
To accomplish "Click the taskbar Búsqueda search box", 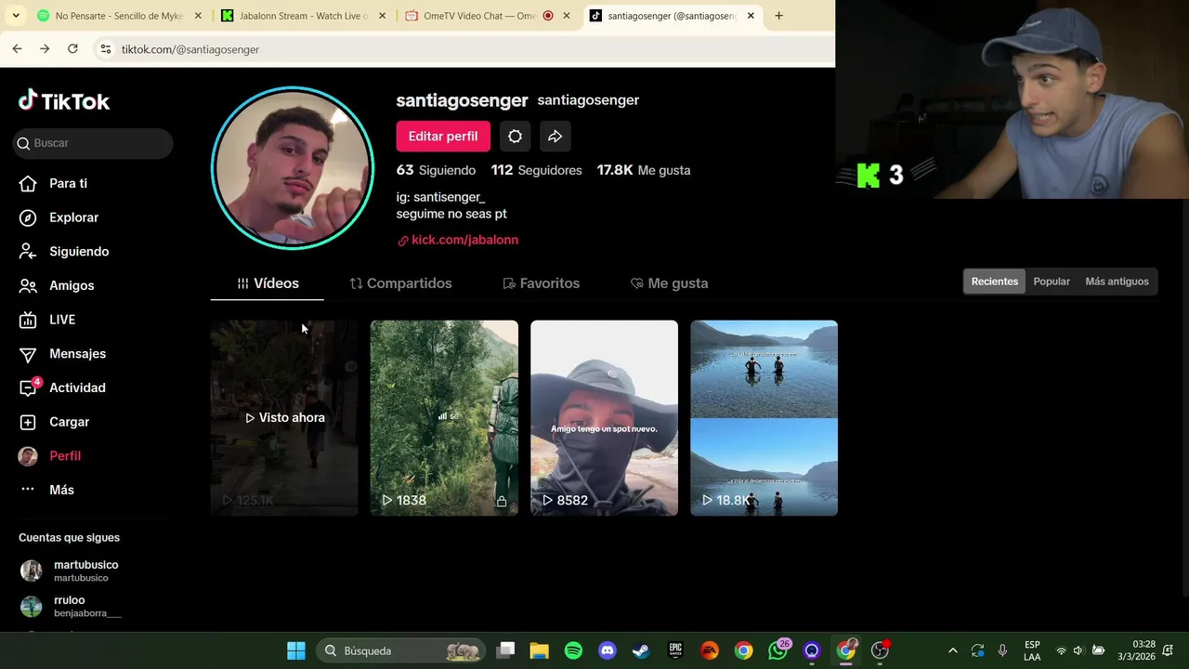I will (400, 650).
